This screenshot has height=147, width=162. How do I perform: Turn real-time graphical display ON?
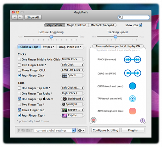click(x=118, y=46)
